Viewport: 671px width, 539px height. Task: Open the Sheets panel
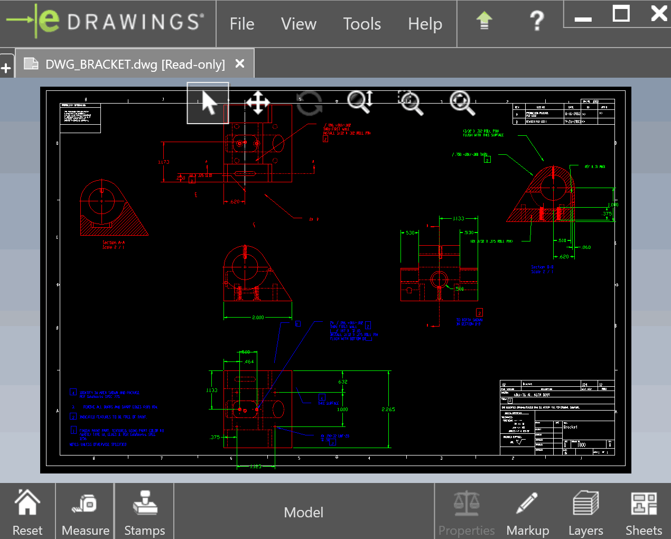click(644, 512)
